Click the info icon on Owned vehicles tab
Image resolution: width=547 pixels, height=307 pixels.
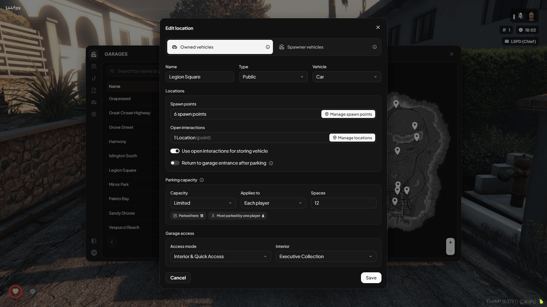(x=268, y=47)
